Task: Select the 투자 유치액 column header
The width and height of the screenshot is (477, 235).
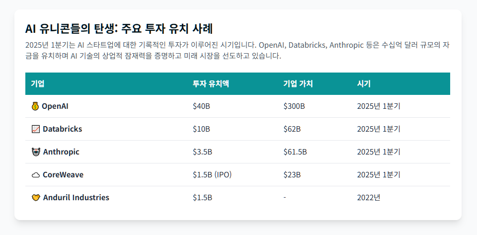Action: click(x=211, y=83)
